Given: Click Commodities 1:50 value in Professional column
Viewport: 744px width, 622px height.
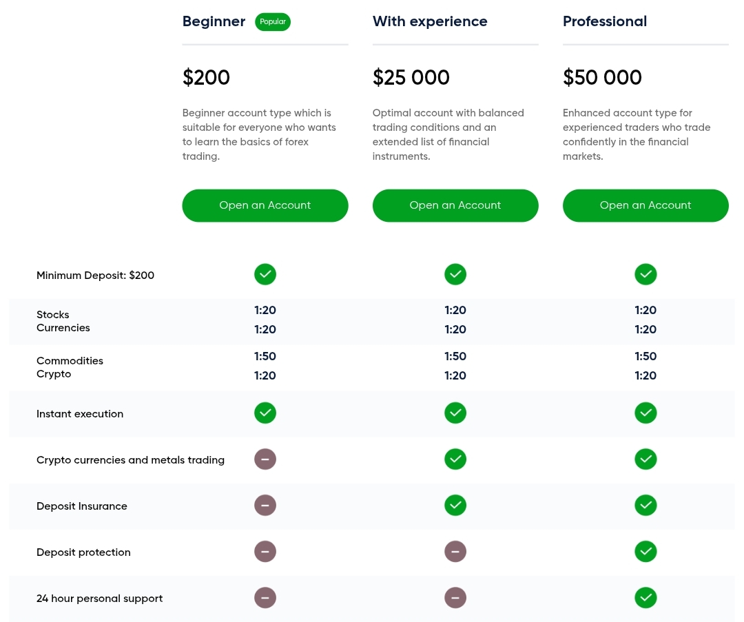Looking at the screenshot, I should [x=645, y=356].
